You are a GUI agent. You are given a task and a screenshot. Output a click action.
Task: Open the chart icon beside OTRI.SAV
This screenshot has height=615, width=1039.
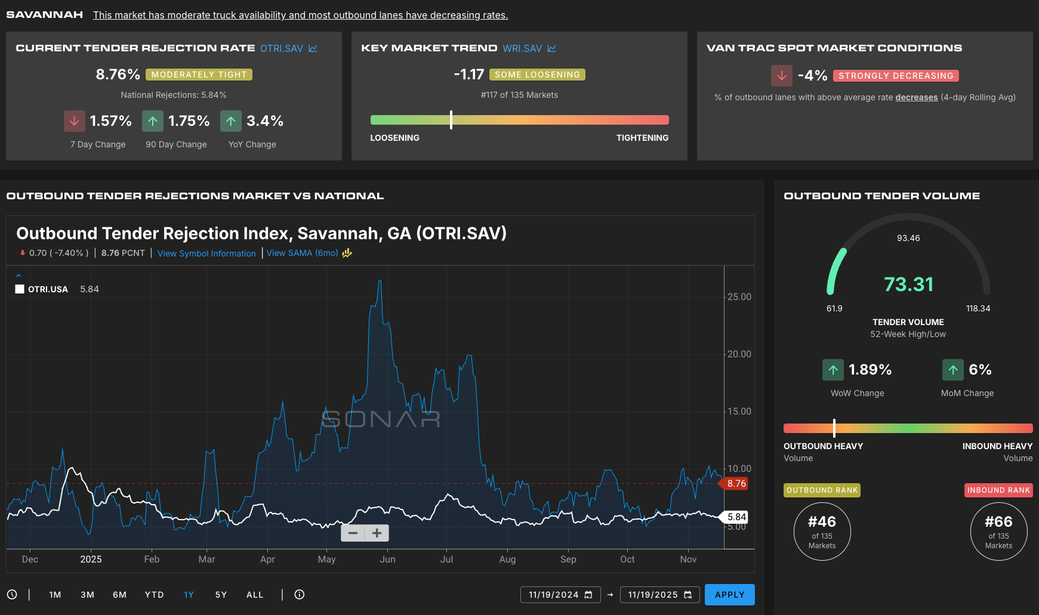tap(313, 48)
